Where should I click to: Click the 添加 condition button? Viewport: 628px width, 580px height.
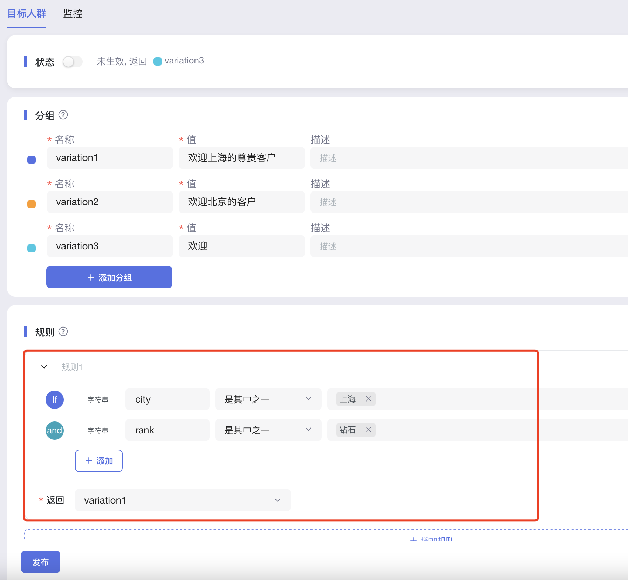(99, 461)
